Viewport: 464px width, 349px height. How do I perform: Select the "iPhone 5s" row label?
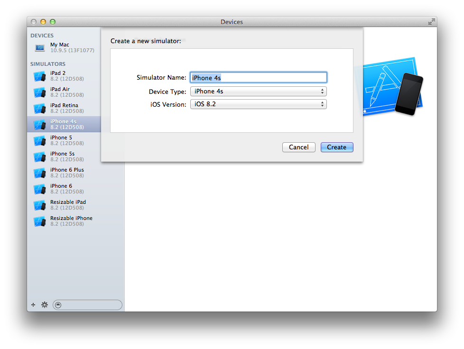[x=62, y=154]
